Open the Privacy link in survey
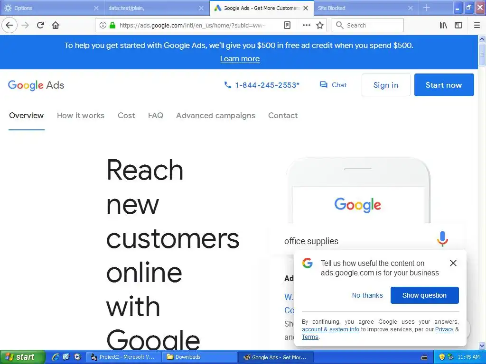Viewport: 486px width, 364px height. click(444, 329)
